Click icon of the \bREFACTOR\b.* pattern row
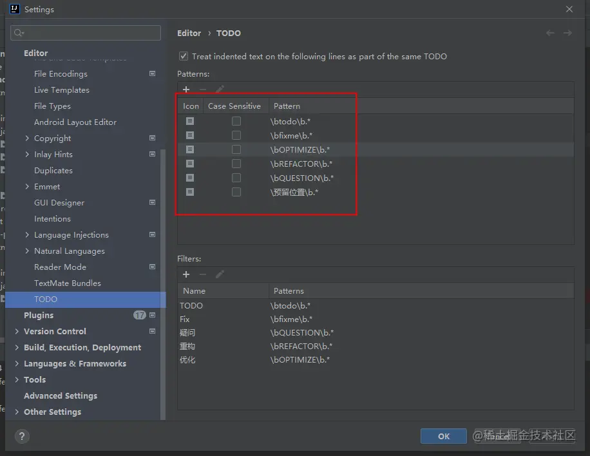The height and width of the screenshot is (456, 590). pos(190,164)
